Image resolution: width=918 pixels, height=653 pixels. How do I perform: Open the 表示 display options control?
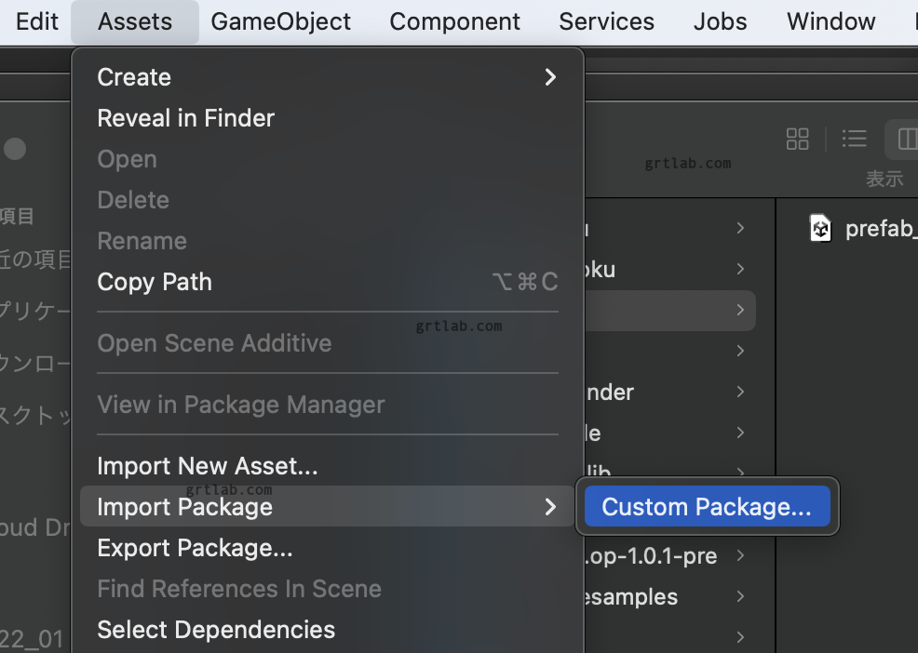coord(884,179)
